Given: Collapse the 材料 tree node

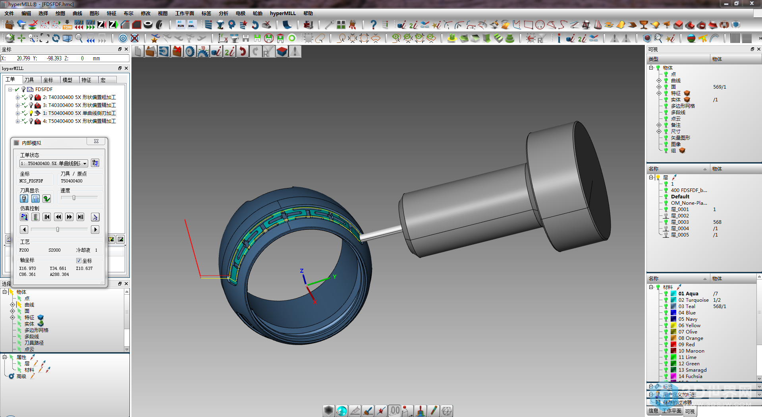Looking at the screenshot, I should pyautogui.click(x=651, y=287).
